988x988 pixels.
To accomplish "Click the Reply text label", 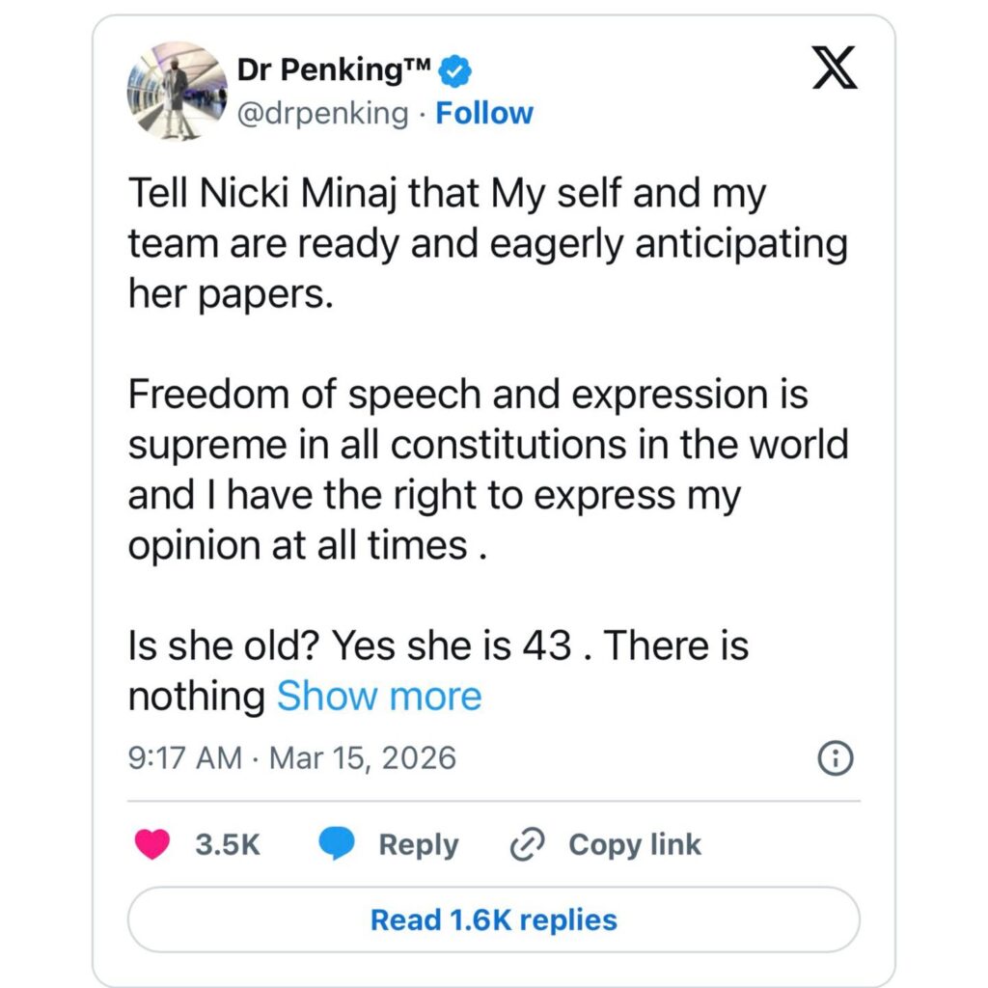I will pyautogui.click(x=418, y=845).
